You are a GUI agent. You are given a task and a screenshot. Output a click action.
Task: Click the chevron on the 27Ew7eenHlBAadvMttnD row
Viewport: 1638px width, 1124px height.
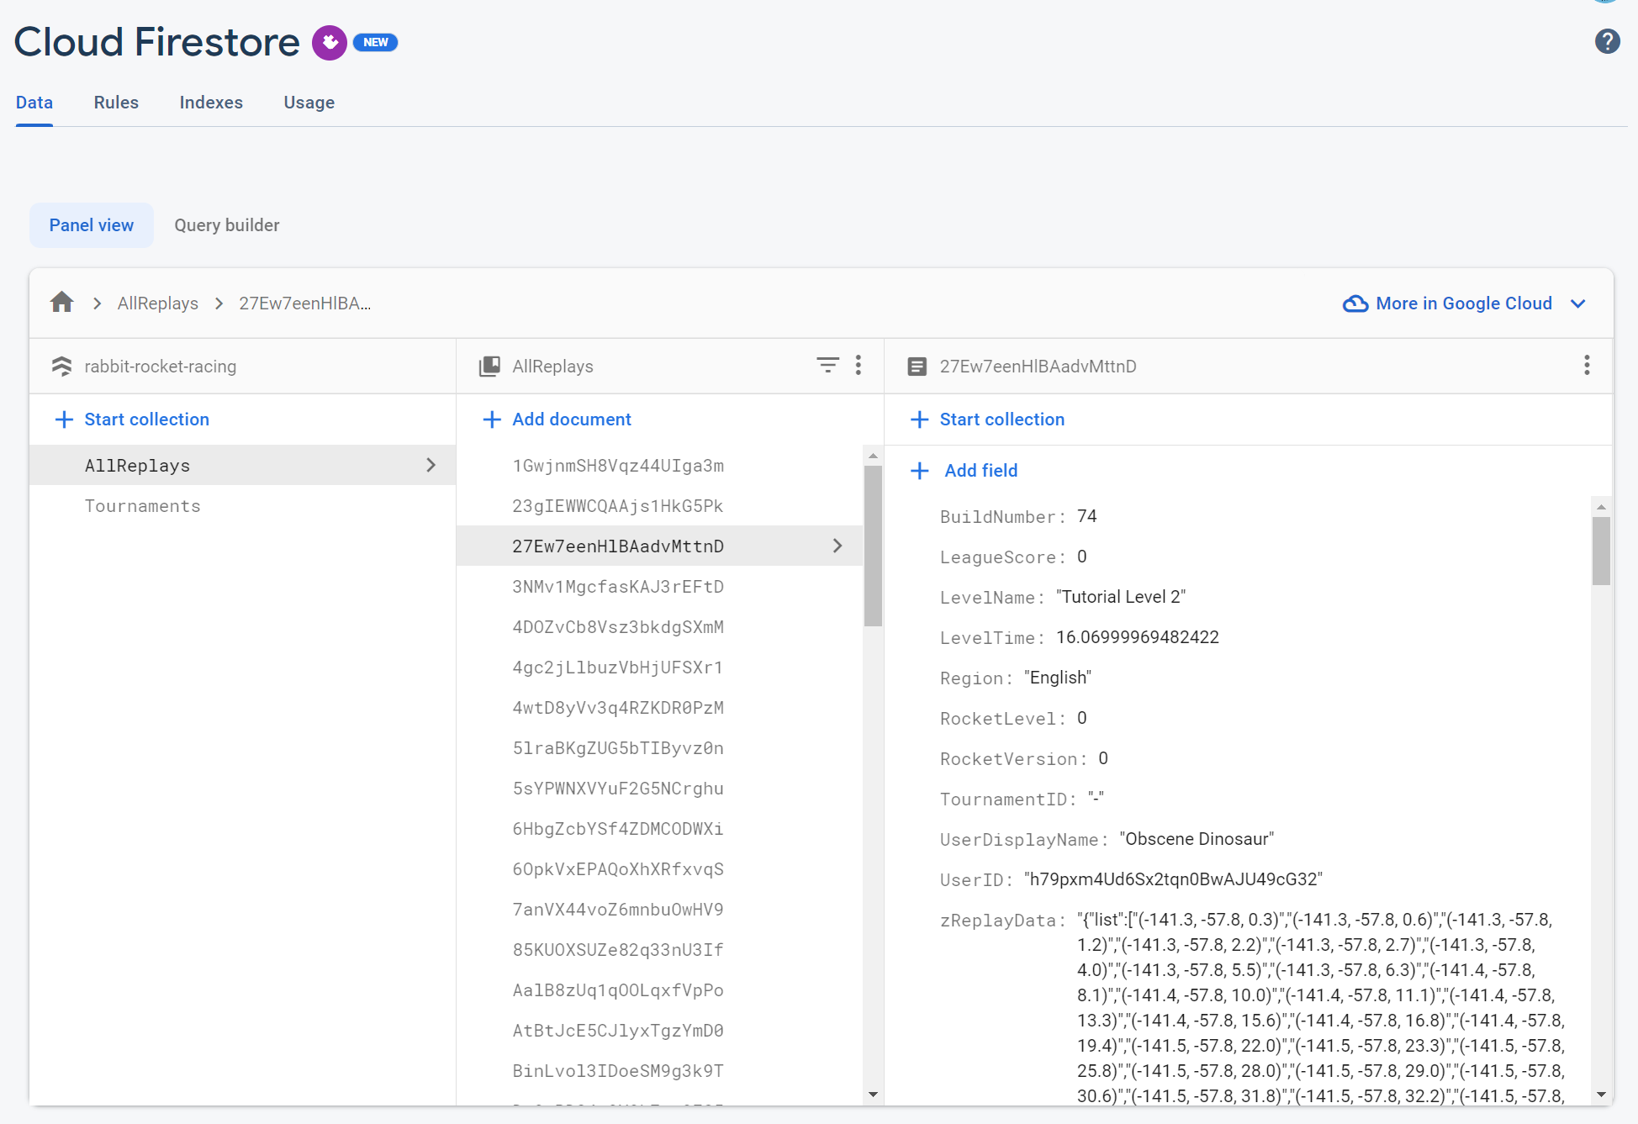tap(837, 546)
